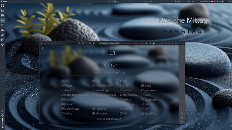Open the deepl shortcut link
This screenshot has height=130, width=232.
click(66, 90)
